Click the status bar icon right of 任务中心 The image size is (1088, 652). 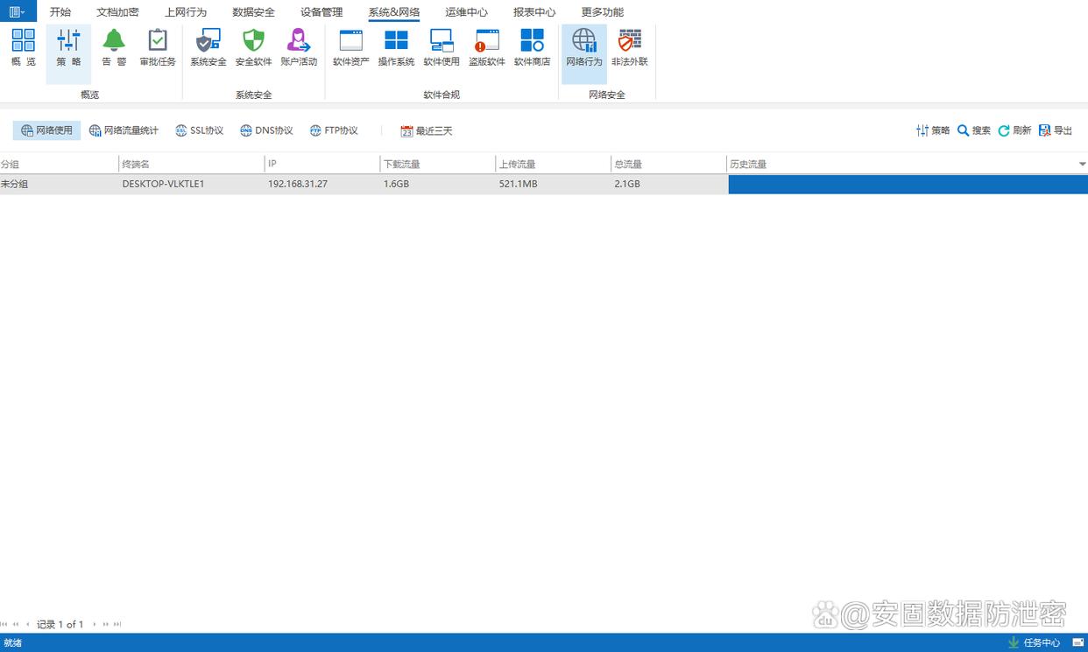coord(1078,642)
